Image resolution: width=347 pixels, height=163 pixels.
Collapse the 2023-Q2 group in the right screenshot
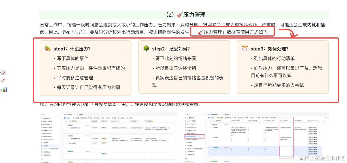pos(210,161)
